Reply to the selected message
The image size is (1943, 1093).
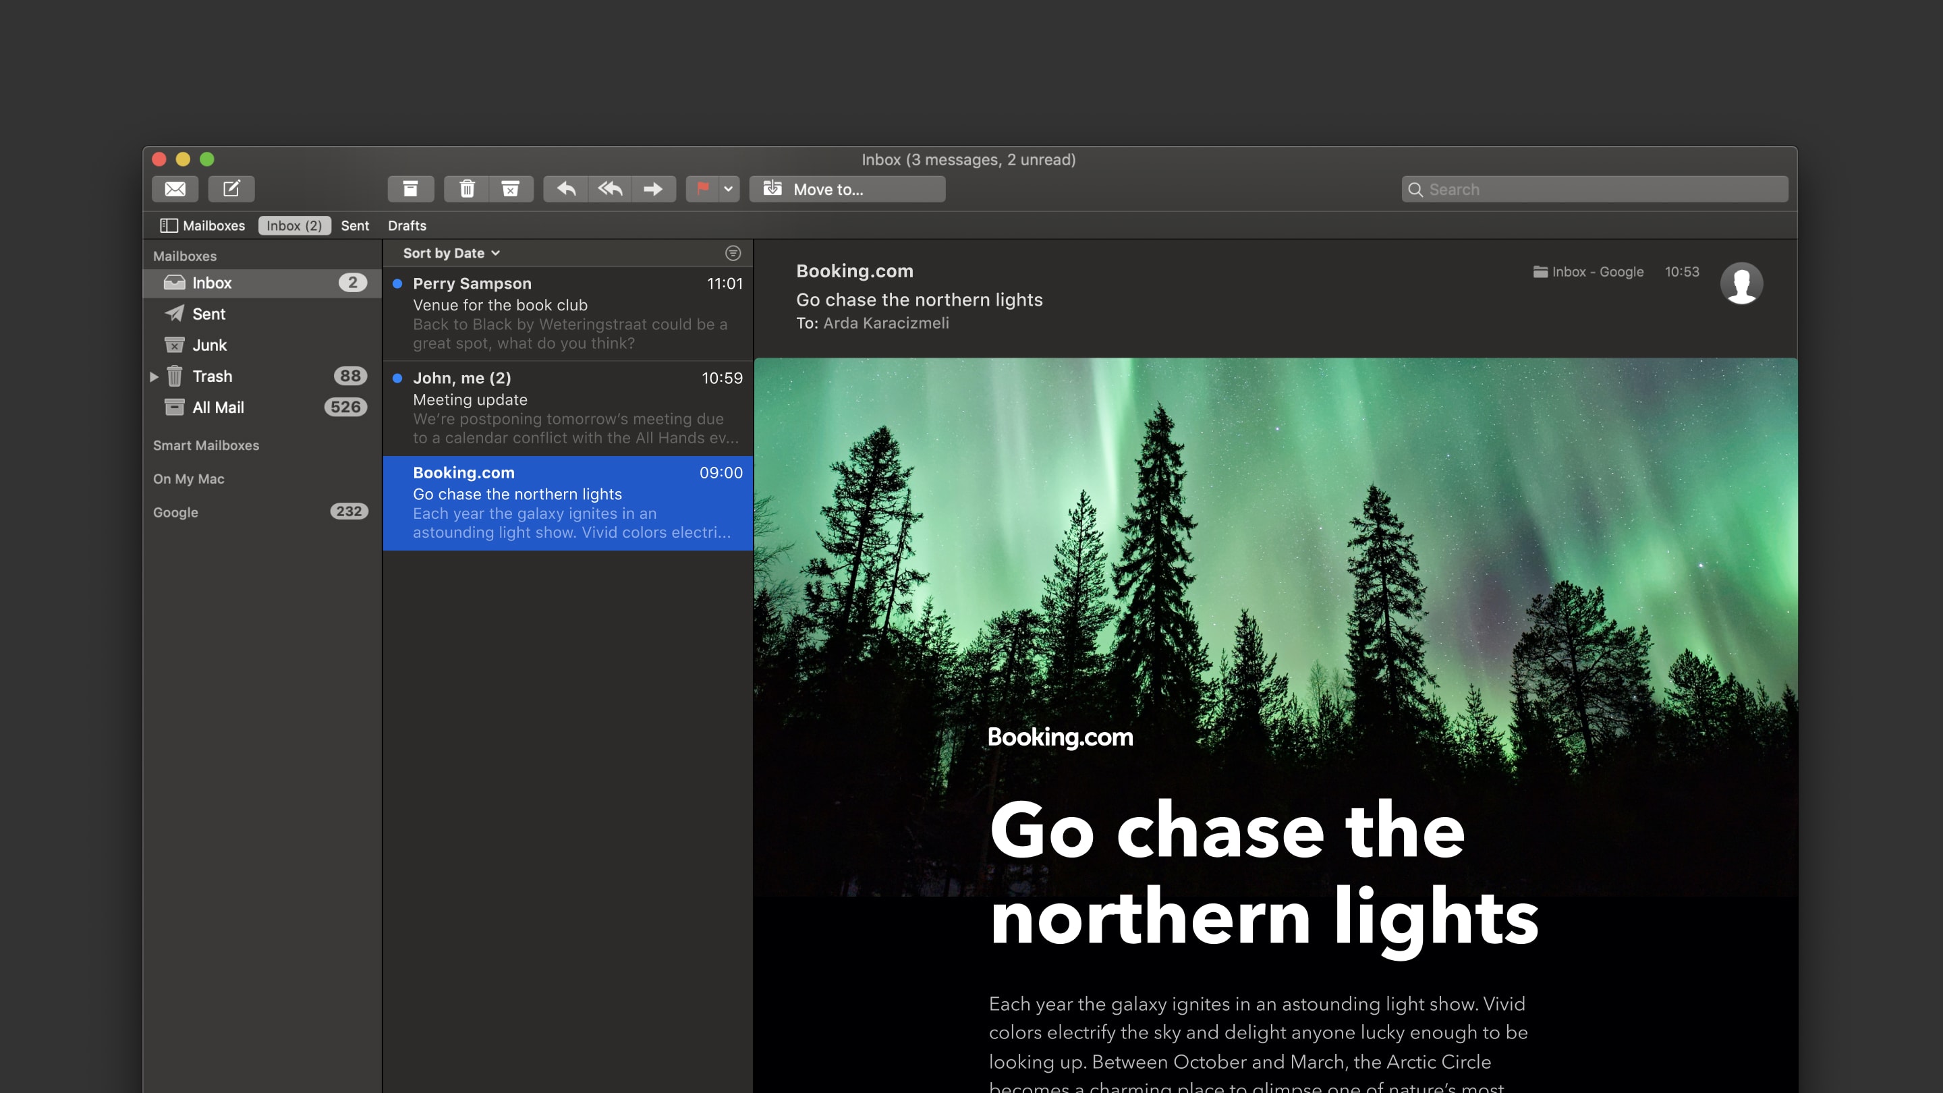pyautogui.click(x=566, y=189)
